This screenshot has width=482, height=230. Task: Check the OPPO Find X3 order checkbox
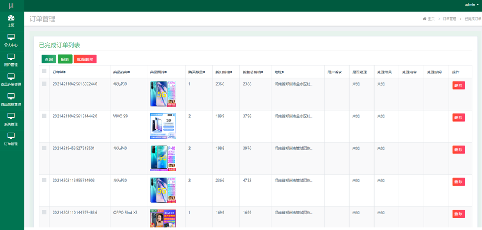pos(45,212)
